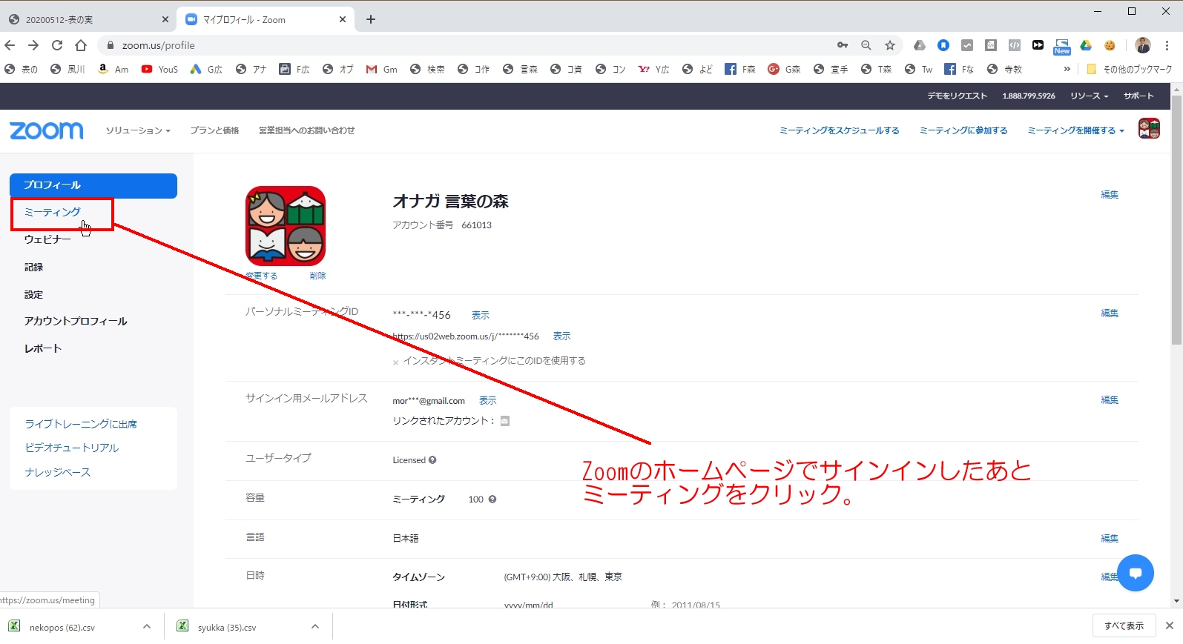This screenshot has width=1183, height=644.
Task: Reload the Zoom profile page
Action: (57, 45)
